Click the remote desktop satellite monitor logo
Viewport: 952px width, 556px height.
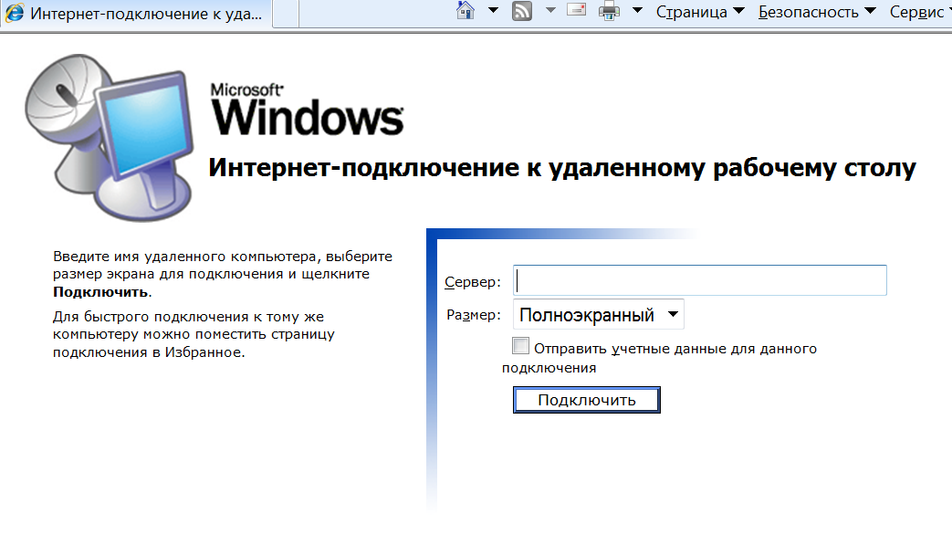(110, 137)
